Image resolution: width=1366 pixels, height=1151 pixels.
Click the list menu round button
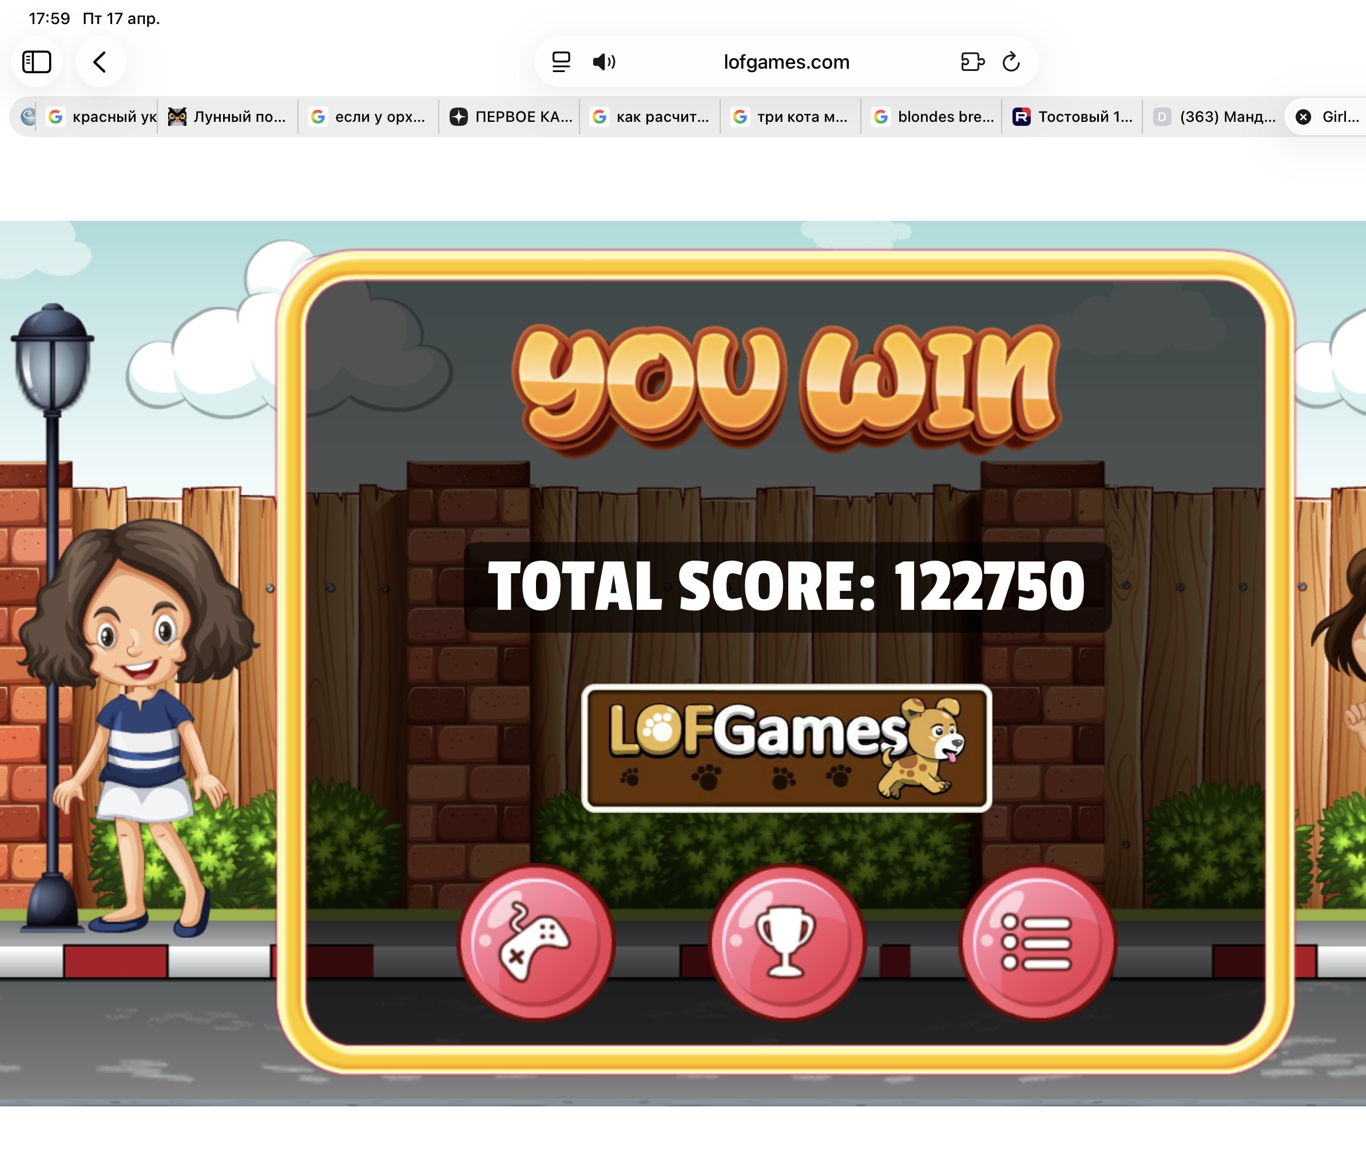(1037, 942)
